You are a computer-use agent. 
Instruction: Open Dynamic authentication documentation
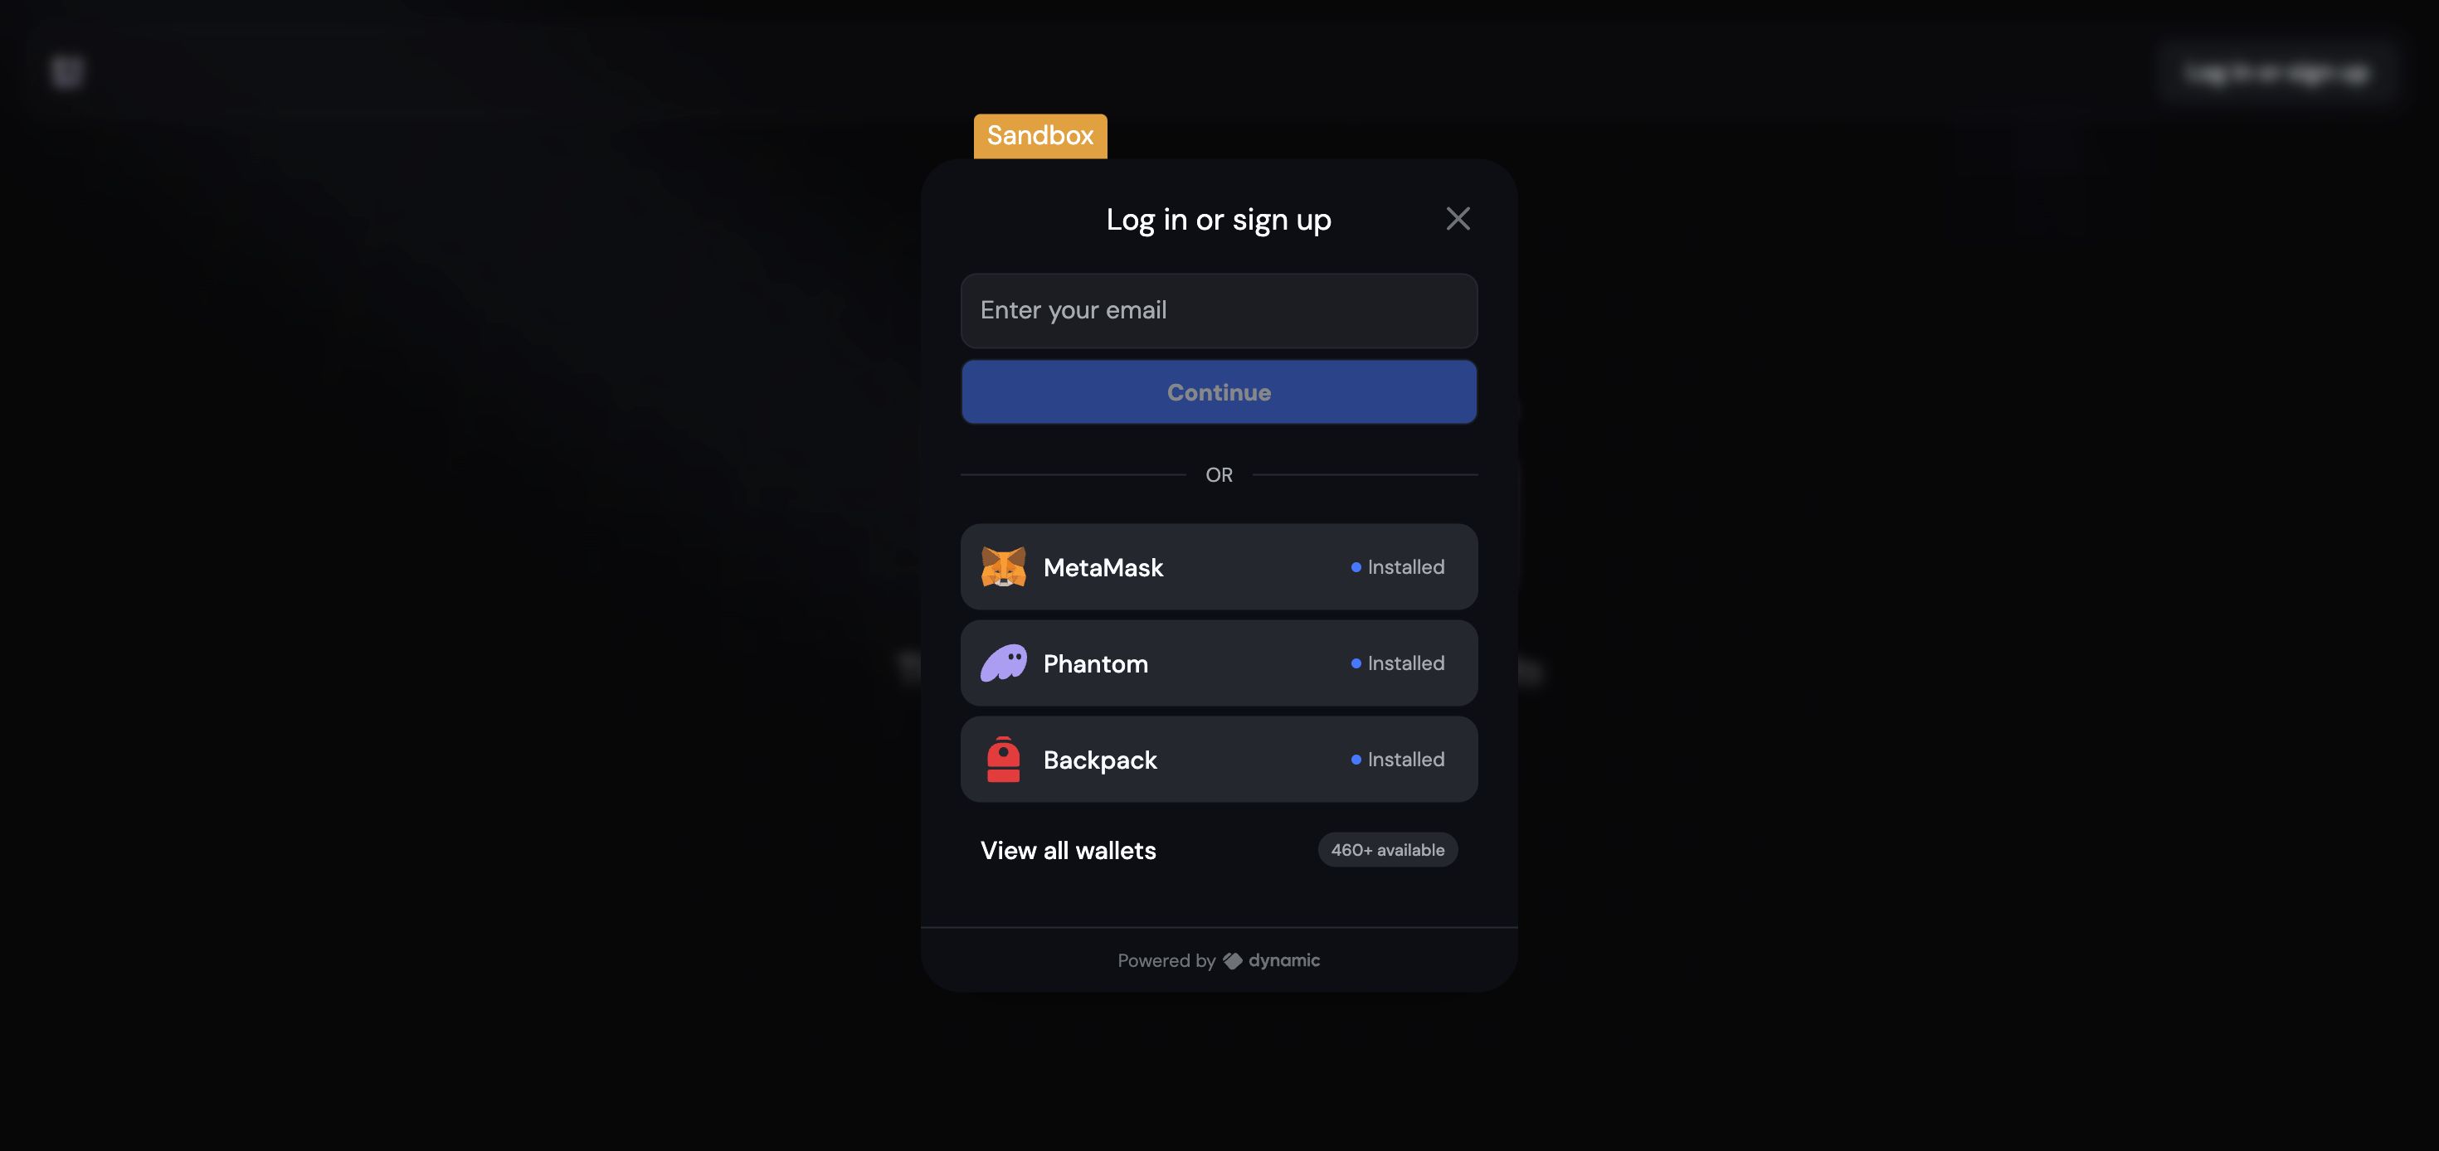(x=1218, y=959)
